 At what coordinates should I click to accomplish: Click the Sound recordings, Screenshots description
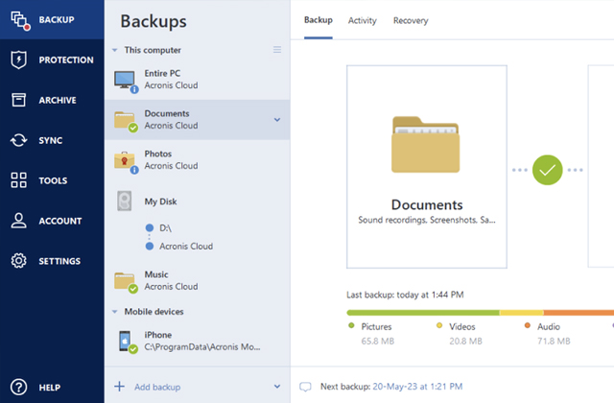point(427,220)
